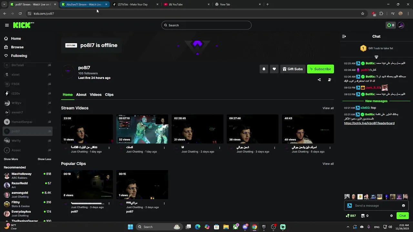Click the green Subscribe button
Screen dimensions: 413x232
[320, 69]
